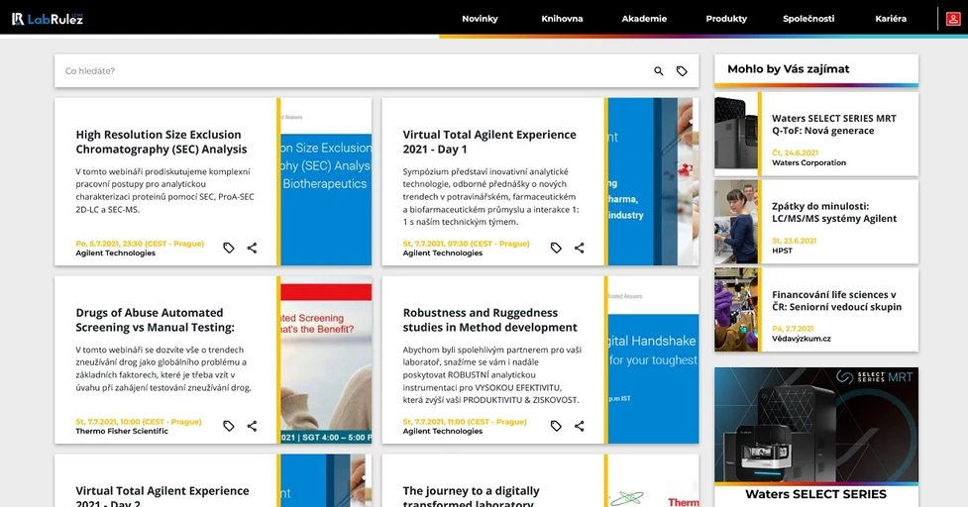Click the Waters MRT instrument thumbnail in sidebar
The image size is (968, 507).
(736, 134)
